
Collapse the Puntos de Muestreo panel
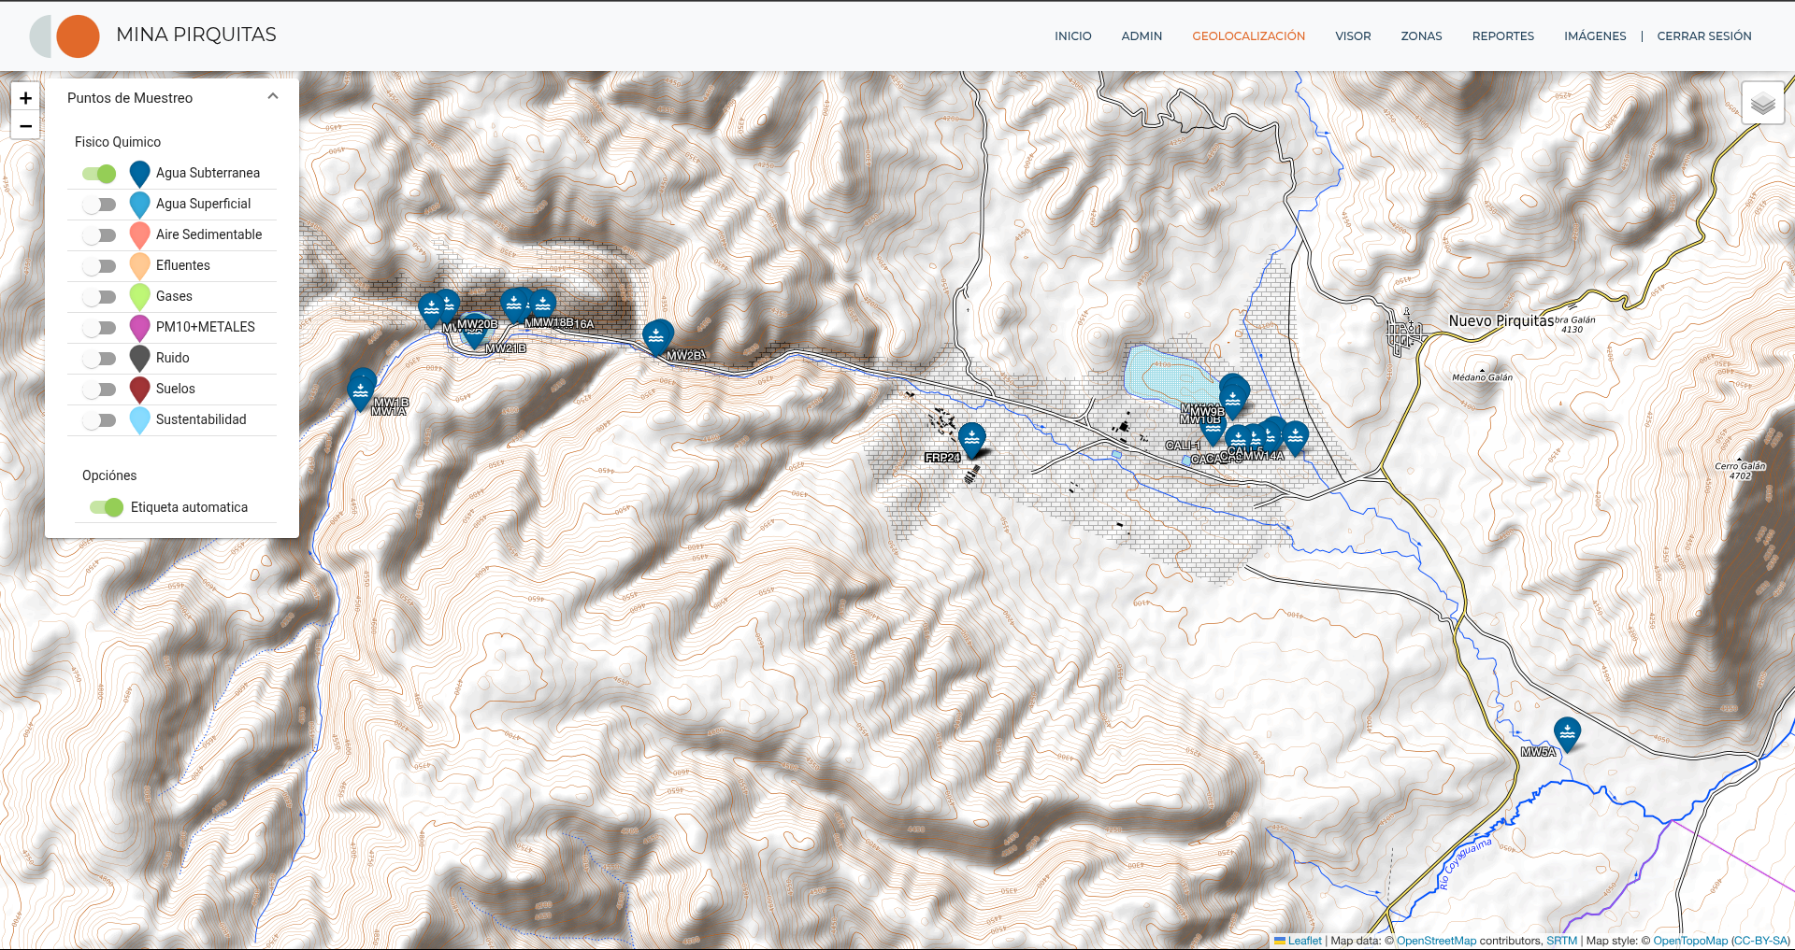click(x=273, y=95)
